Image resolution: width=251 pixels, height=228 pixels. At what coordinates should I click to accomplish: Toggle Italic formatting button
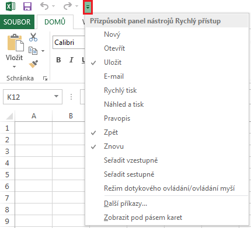[x=71, y=60]
